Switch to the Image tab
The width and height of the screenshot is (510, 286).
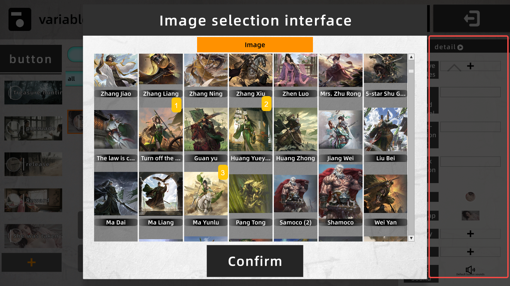255,44
